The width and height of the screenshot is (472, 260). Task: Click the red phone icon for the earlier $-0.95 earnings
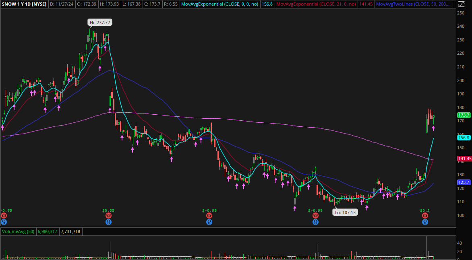(209, 215)
